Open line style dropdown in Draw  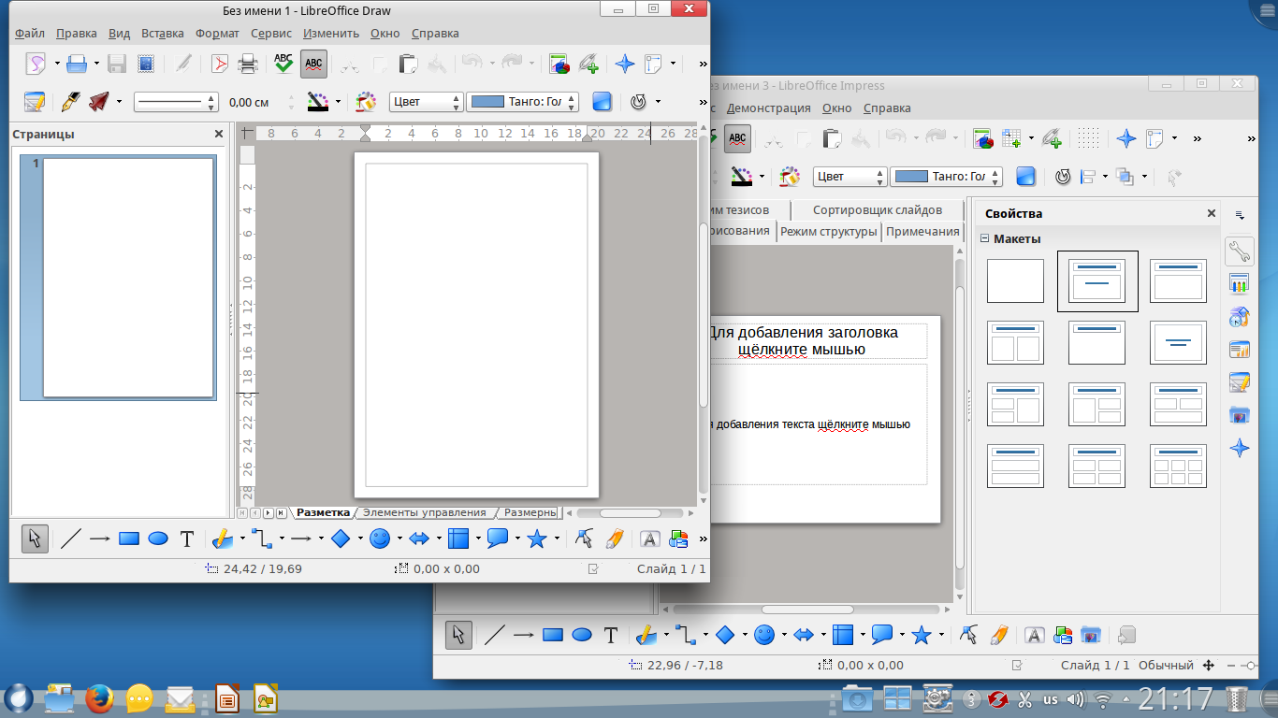click(175, 102)
